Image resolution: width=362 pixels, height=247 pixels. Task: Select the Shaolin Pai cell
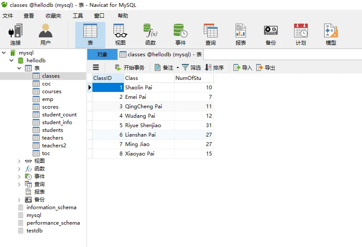point(149,87)
